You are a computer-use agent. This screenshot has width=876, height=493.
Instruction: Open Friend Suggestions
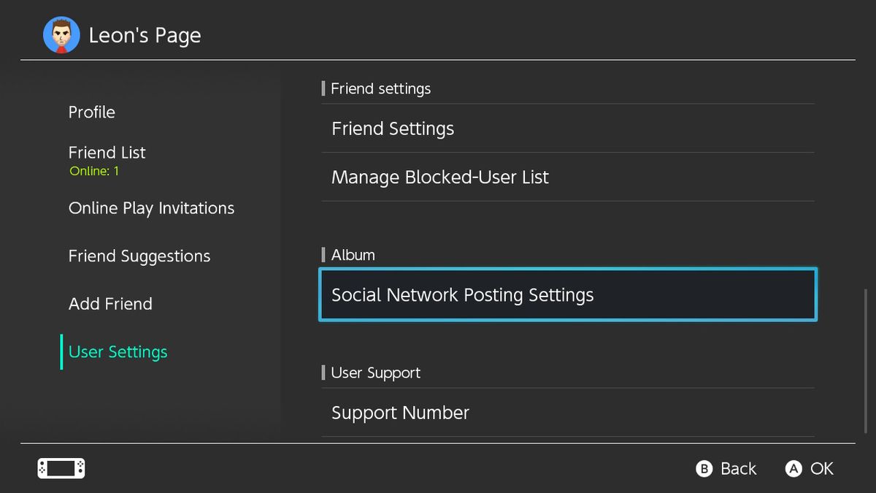(139, 256)
